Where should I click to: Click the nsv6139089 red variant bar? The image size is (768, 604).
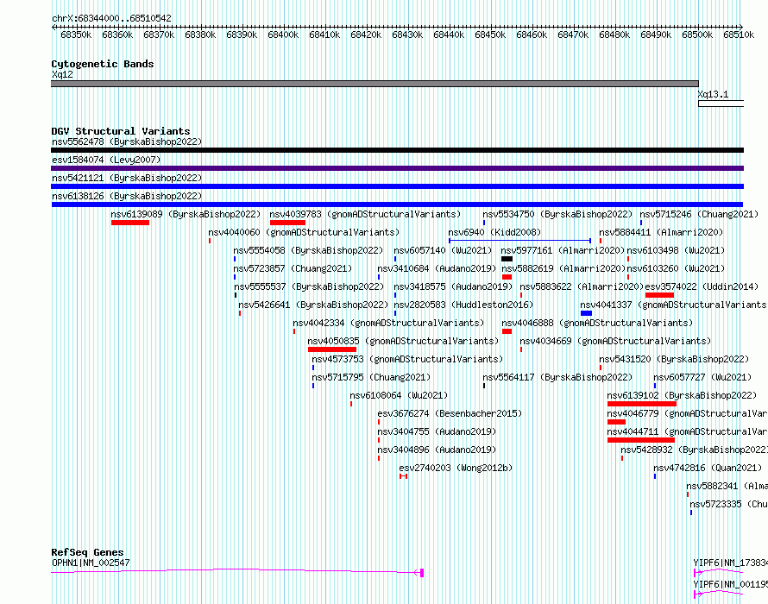coord(130,223)
